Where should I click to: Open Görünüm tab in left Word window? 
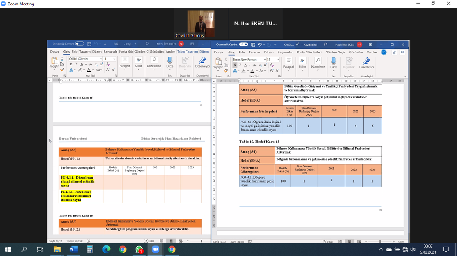(x=157, y=52)
